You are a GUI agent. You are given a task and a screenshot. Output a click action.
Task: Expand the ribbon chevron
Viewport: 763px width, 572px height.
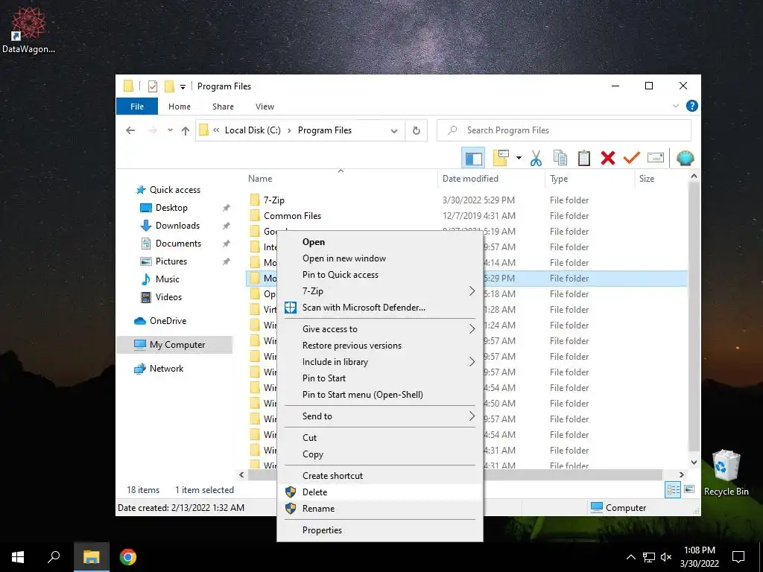[675, 106]
